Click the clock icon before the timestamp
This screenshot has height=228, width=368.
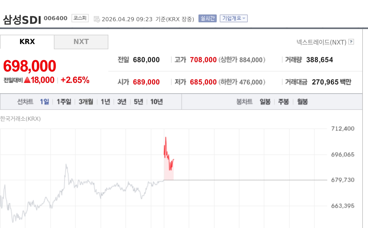pyautogui.click(x=97, y=19)
